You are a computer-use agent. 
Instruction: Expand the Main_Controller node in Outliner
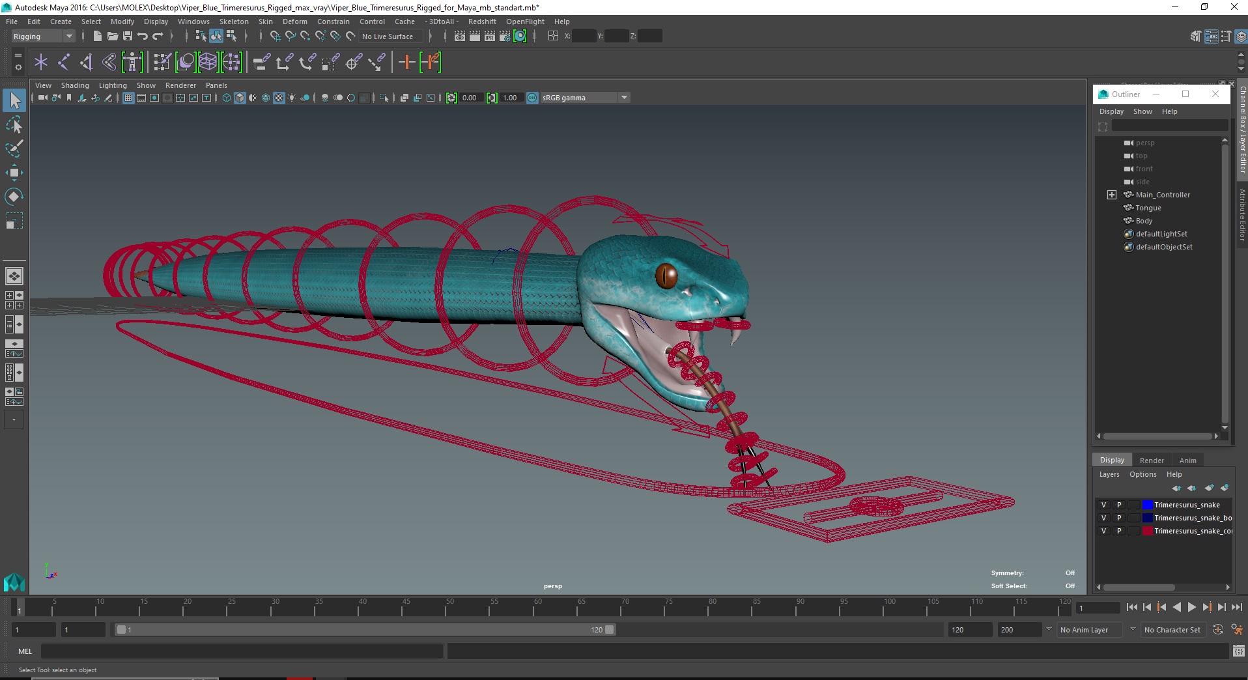[x=1112, y=195]
